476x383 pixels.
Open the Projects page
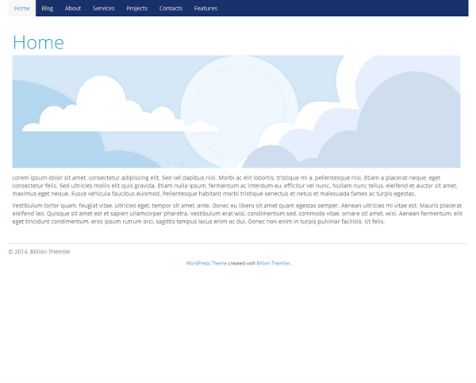click(137, 8)
